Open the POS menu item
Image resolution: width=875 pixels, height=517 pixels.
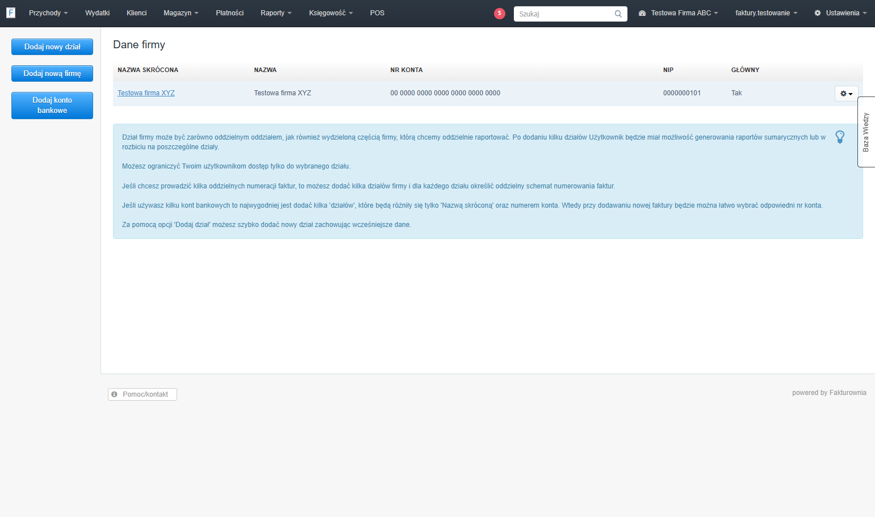[x=377, y=13]
